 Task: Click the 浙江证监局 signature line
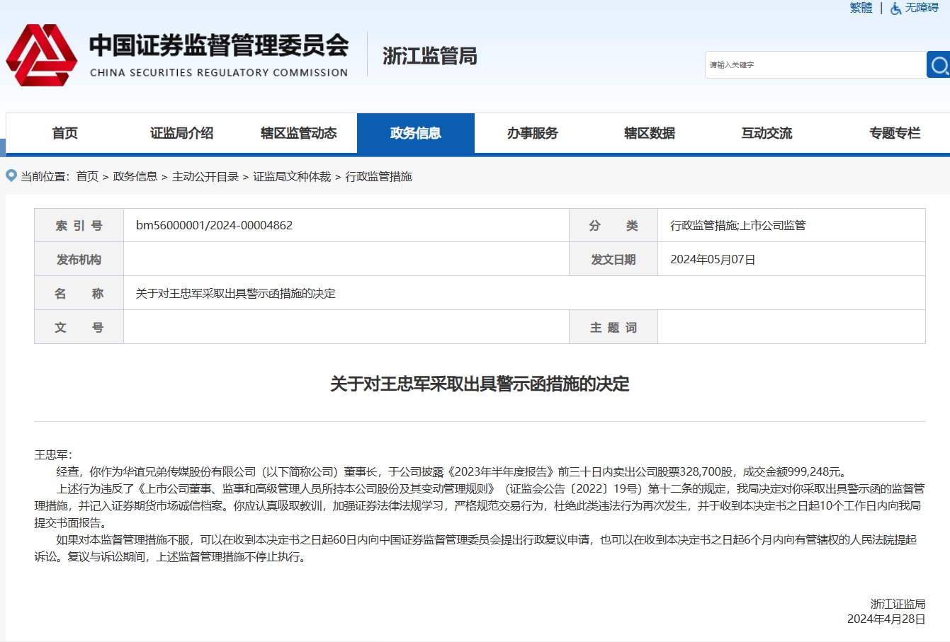[x=898, y=604]
